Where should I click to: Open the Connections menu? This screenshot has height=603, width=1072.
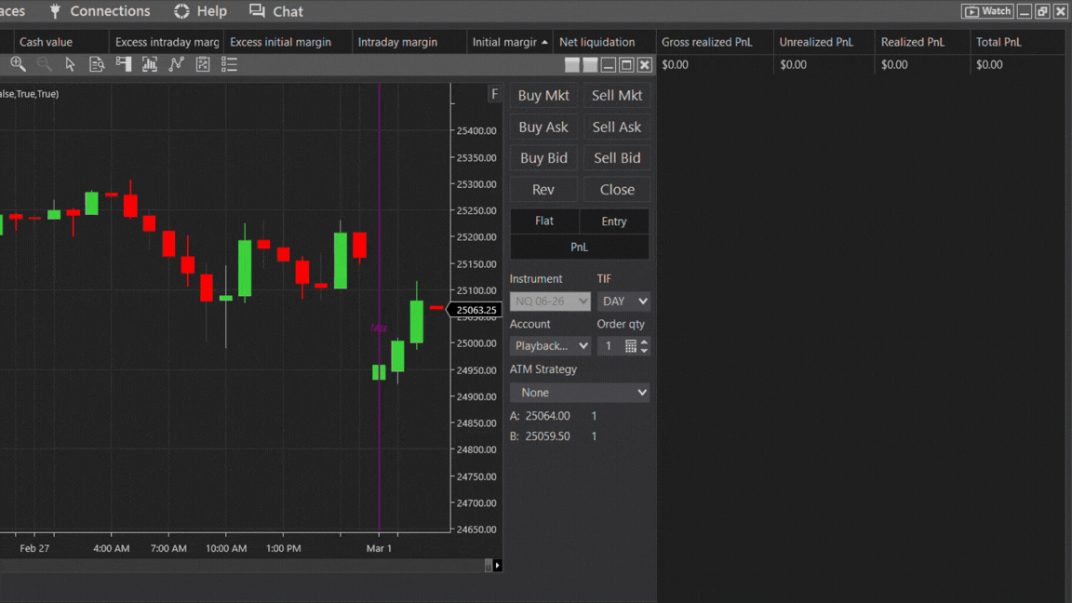(99, 11)
